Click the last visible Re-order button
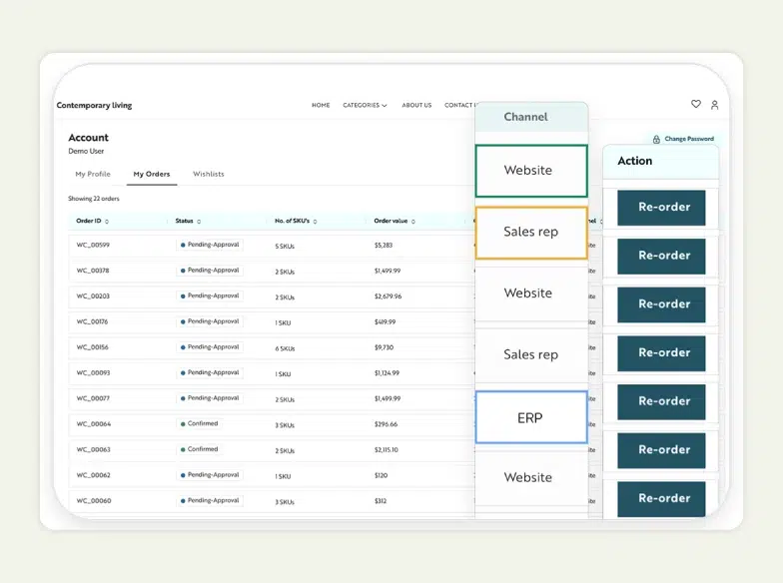Viewport: 783px width, 583px height. [661, 498]
